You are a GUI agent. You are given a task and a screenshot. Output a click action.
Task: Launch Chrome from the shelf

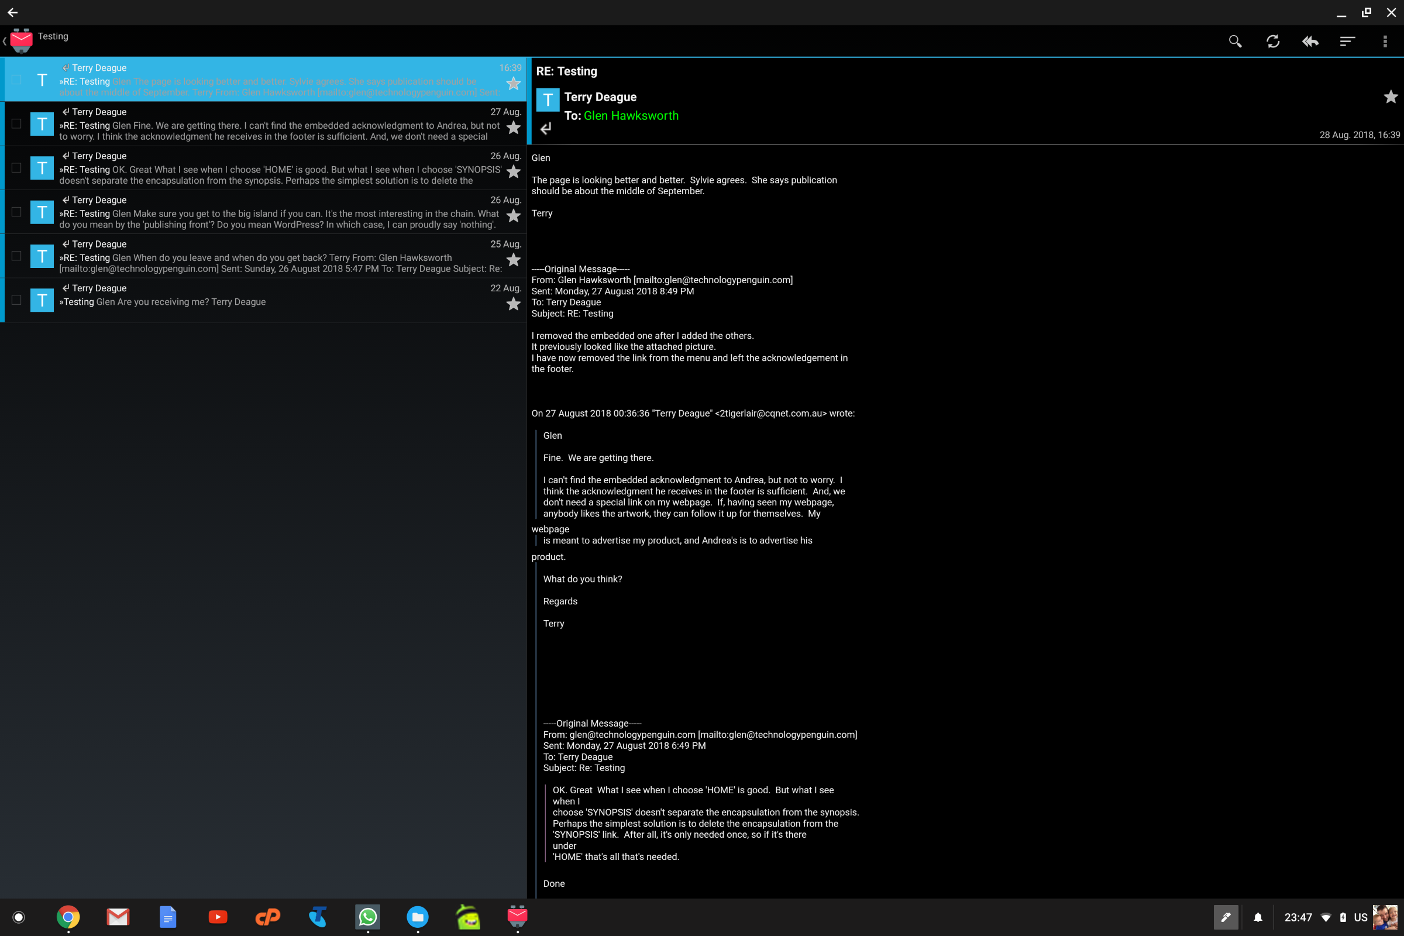point(68,917)
